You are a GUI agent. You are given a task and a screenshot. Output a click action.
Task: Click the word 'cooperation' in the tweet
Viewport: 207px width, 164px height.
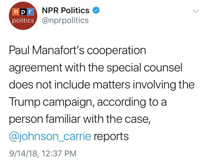pos(116,51)
